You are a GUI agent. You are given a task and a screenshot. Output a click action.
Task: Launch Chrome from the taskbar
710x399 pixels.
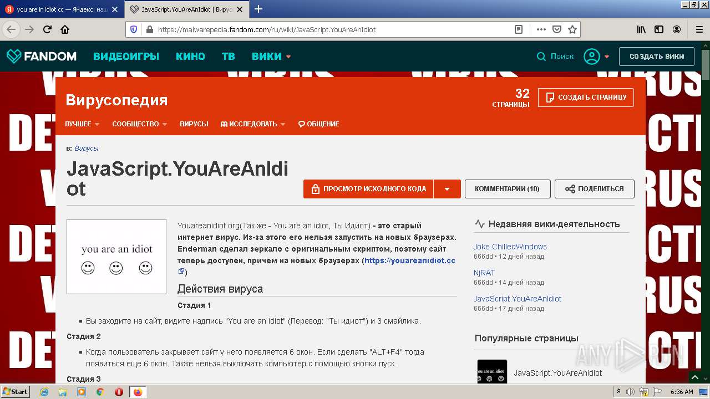(100, 392)
